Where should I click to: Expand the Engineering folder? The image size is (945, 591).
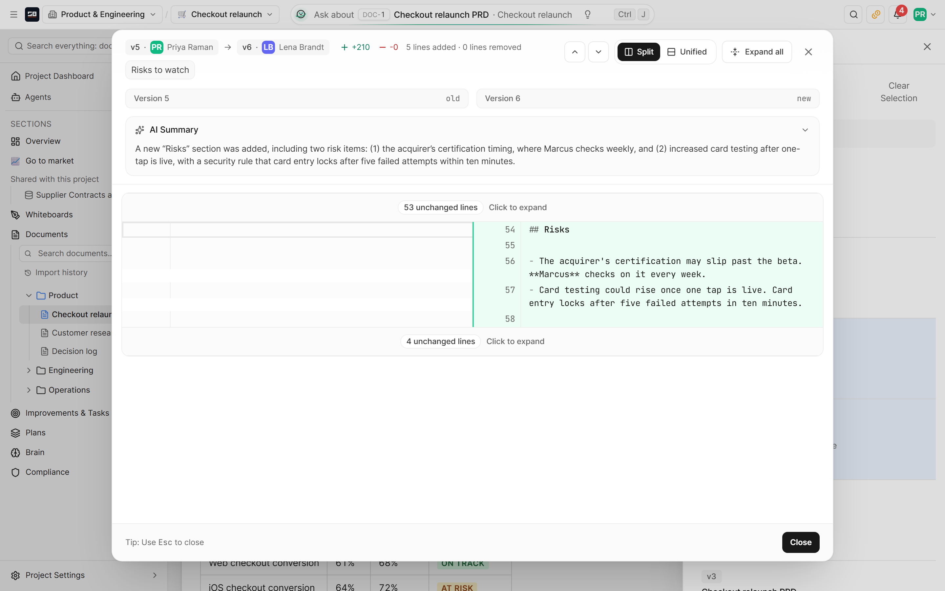click(29, 370)
